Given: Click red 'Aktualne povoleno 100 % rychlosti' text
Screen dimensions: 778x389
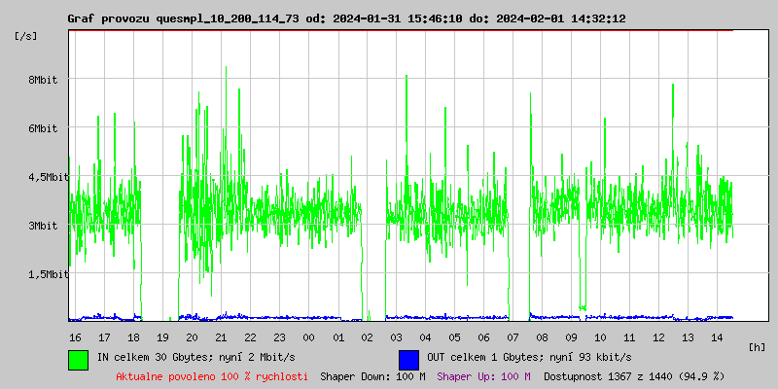Looking at the screenshot, I should click(212, 375).
